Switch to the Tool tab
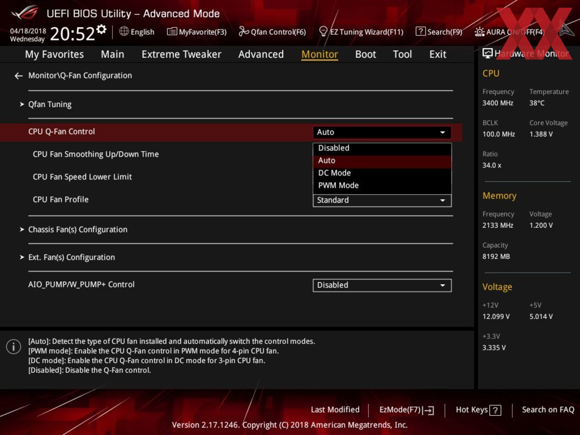This screenshot has width=580, height=435. (x=402, y=54)
